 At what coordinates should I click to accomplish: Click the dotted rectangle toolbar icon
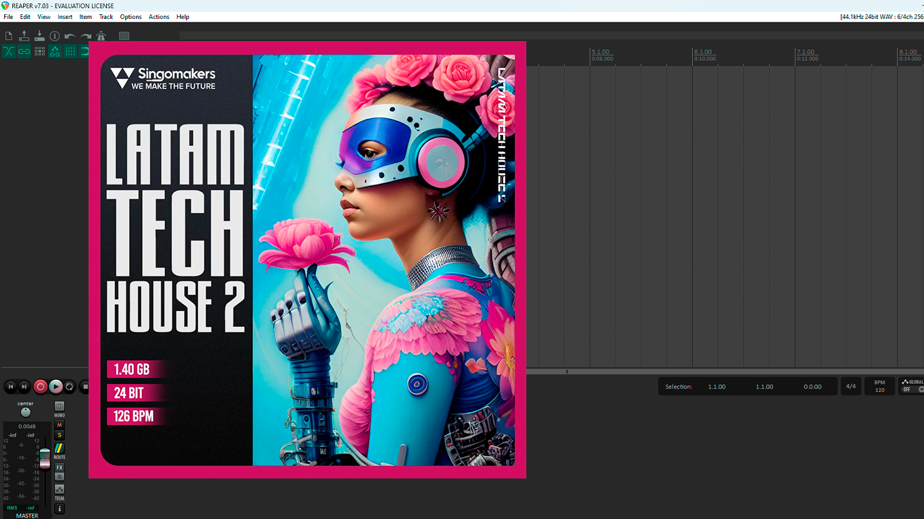(124, 36)
